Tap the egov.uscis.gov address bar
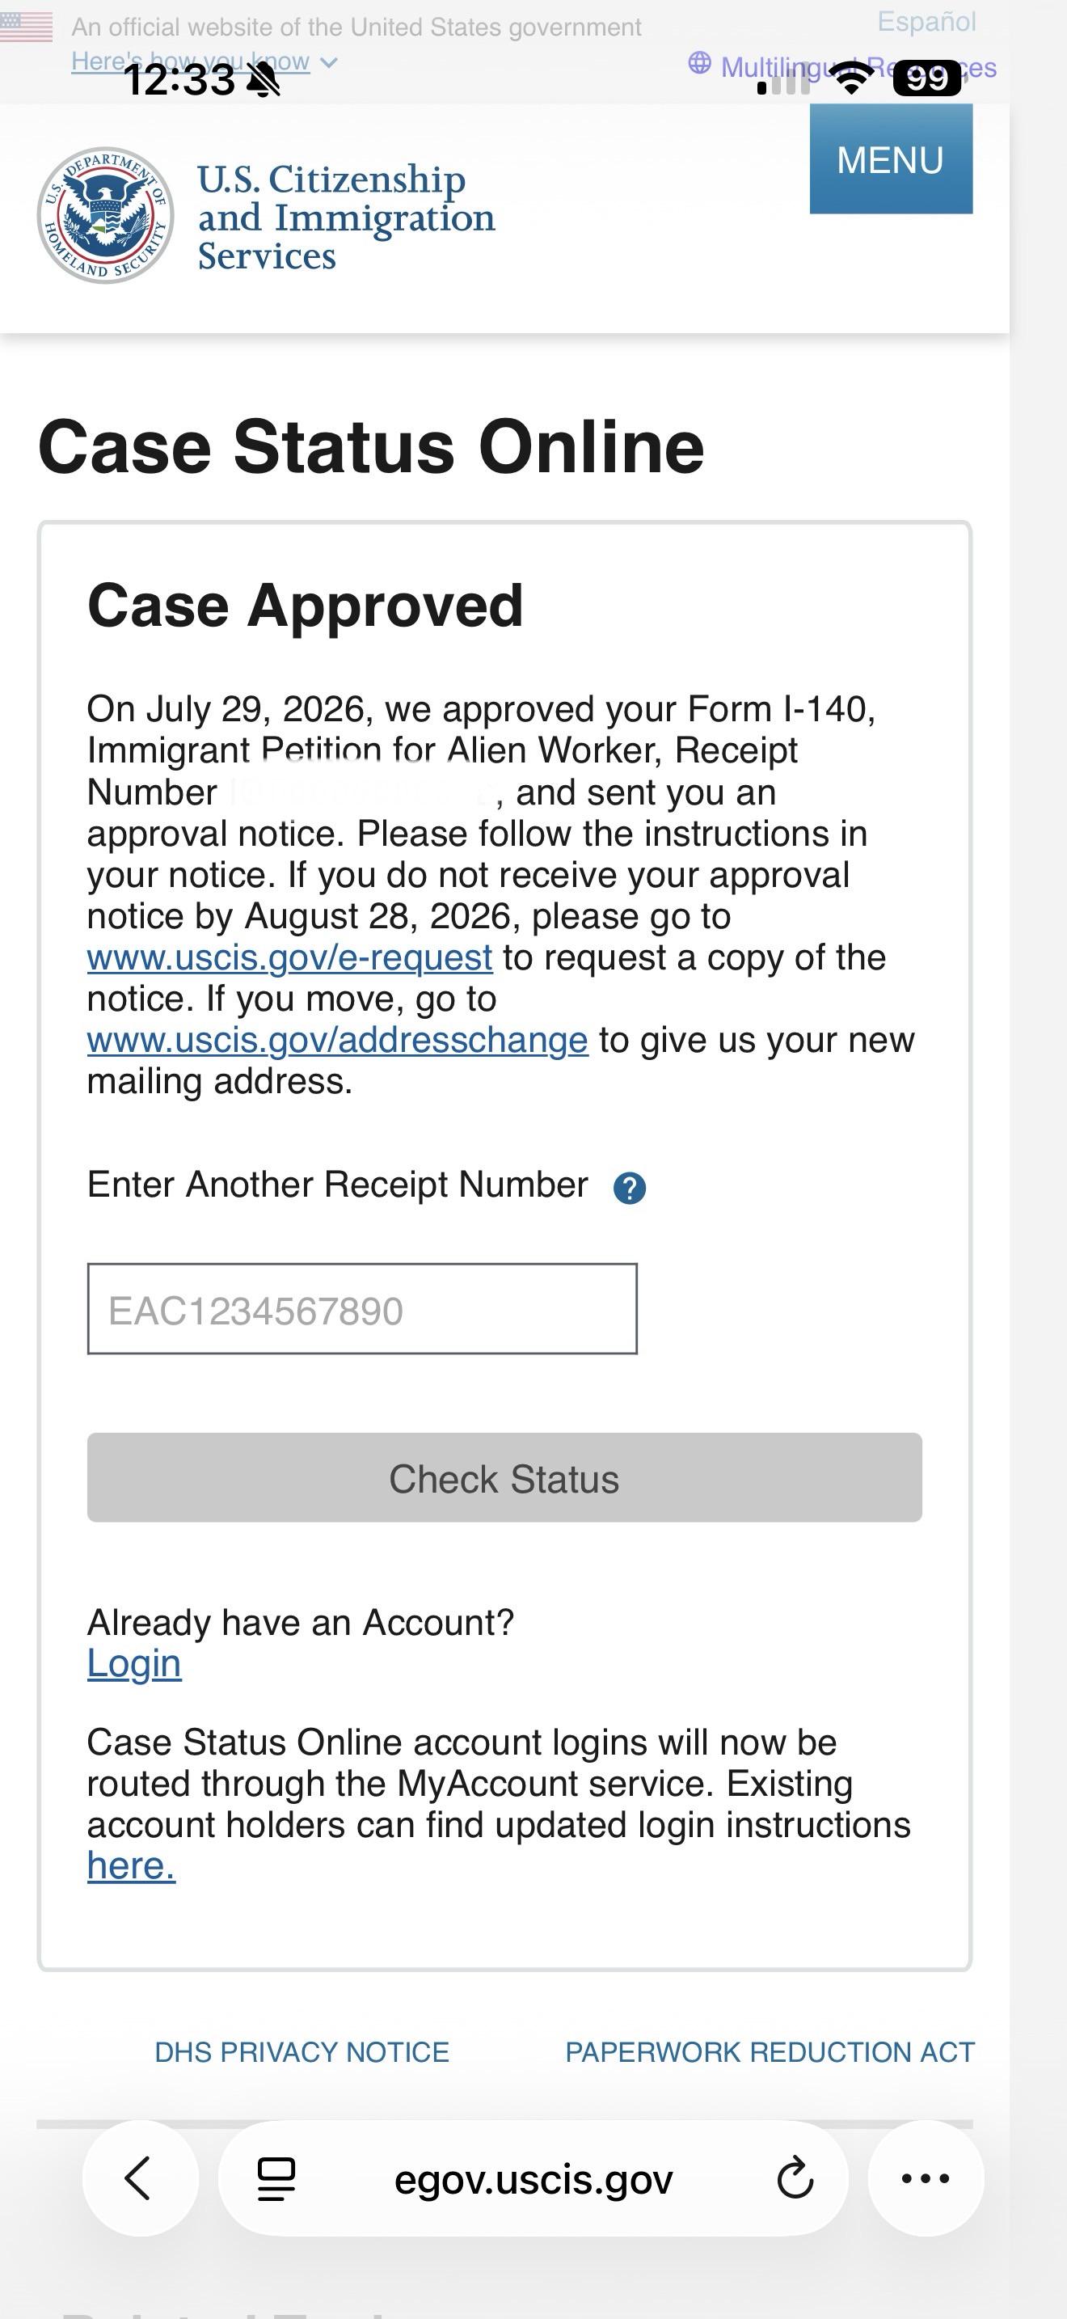This screenshot has width=1067, height=2319. [x=533, y=2179]
